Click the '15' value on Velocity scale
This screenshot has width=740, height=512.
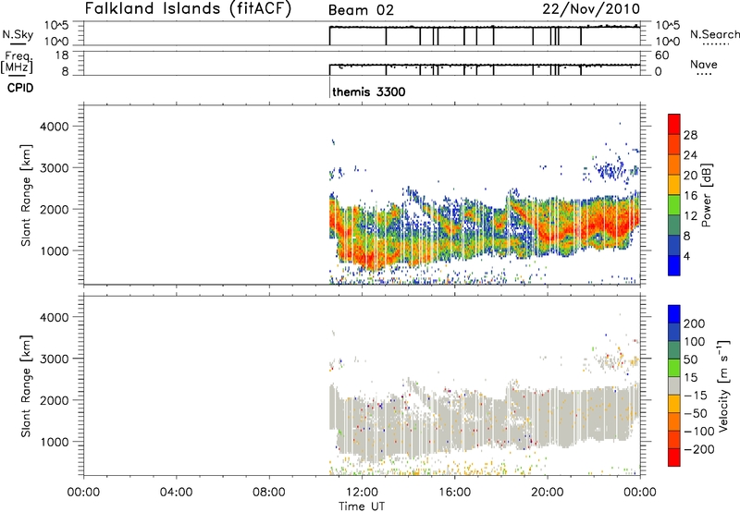point(690,378)
